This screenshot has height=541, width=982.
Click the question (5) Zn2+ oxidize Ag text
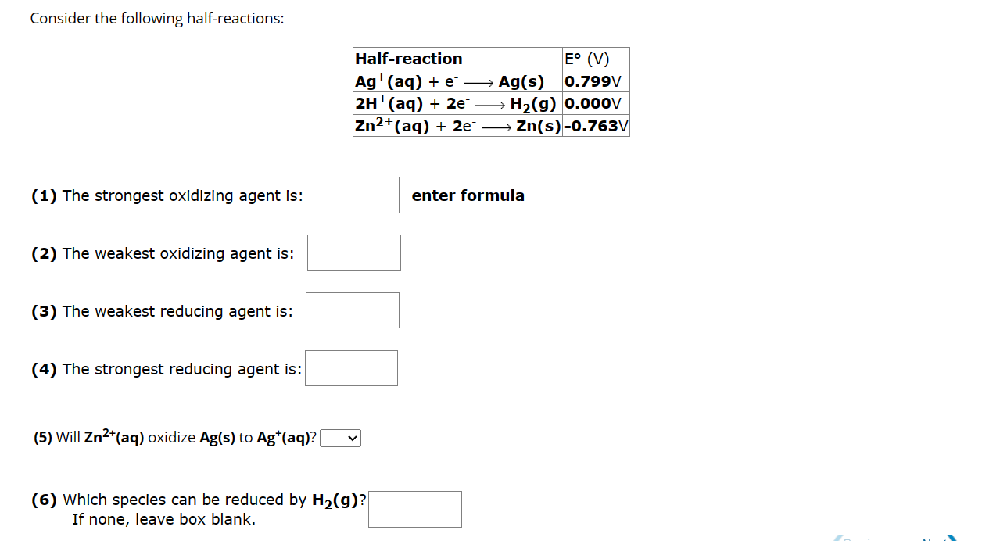coord(176,437)
